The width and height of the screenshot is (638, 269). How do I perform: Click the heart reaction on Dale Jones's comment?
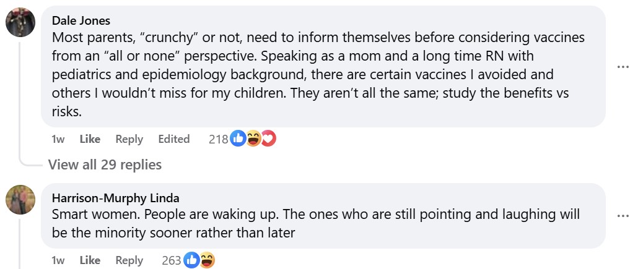(268, 139)
